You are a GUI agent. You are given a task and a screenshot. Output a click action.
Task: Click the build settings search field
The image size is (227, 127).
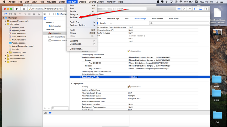[179, 23]
